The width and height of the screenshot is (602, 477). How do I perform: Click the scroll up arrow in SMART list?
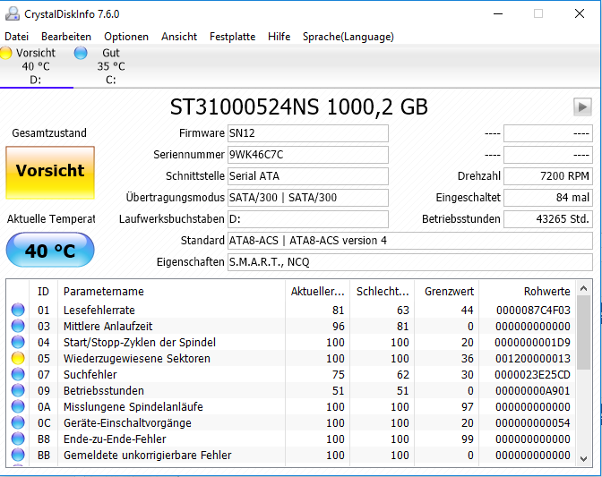[x=583, y=288]
